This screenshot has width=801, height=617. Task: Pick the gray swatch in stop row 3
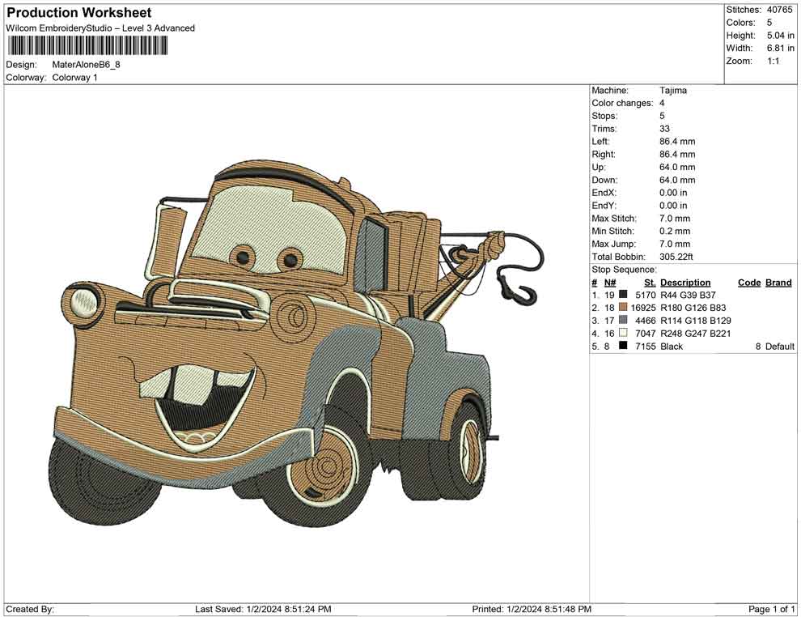[x=623, y=321]
